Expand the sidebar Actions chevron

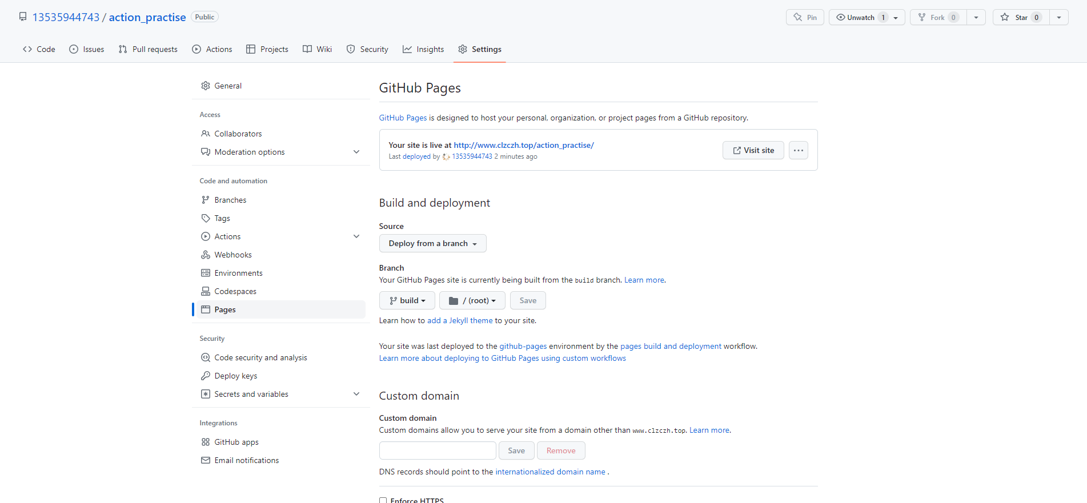click(356, 236)
